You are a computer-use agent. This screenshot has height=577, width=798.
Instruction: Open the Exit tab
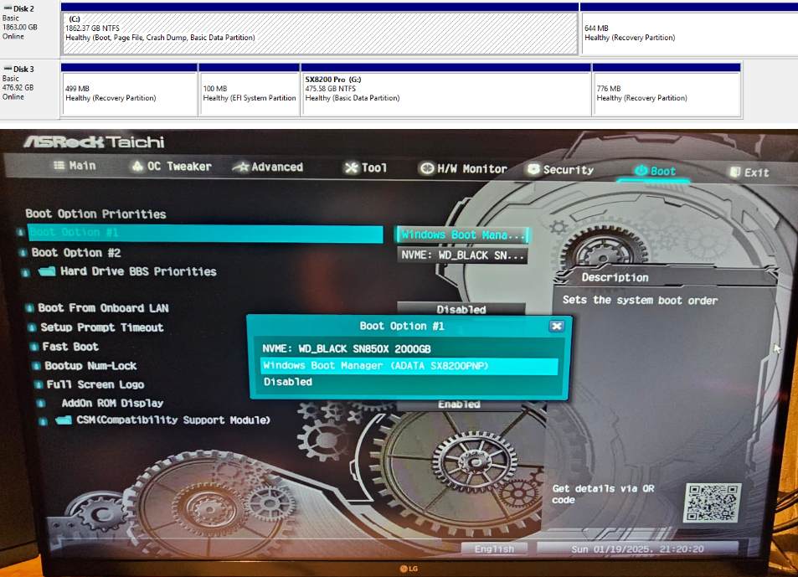(x=749, y=173)
